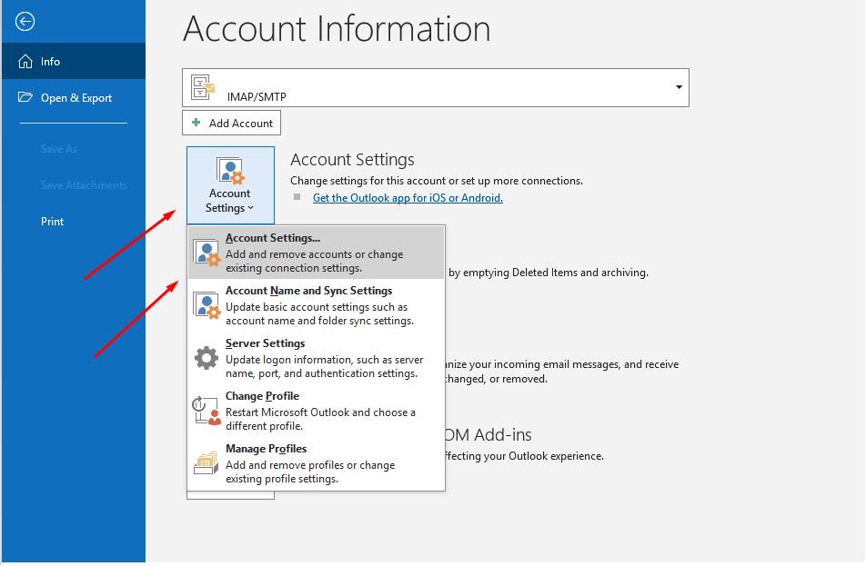Click the Add Account button
The height and width of the screenshot is (566, 866).
[231, 123]
